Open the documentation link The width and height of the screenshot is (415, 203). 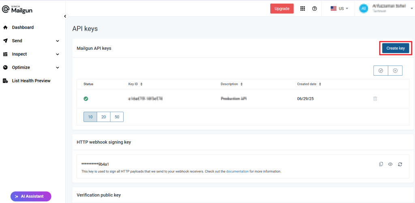point(237,171)
